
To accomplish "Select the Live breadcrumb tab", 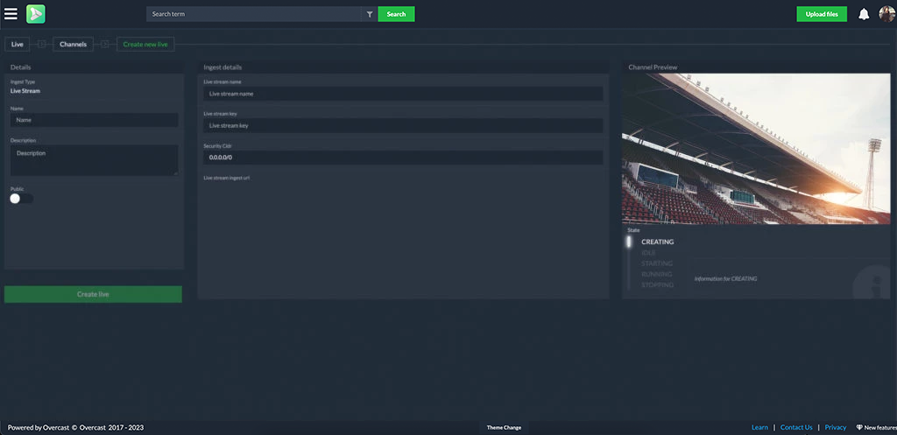I will click(x=18, y=44).
